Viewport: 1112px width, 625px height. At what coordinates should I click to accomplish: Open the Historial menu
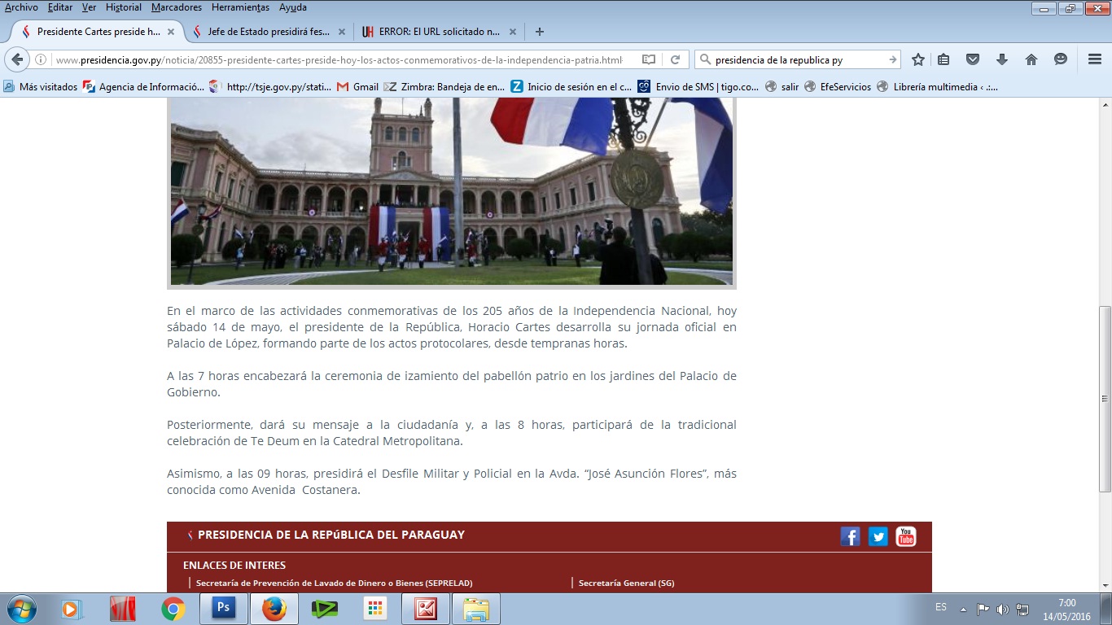click(124, 7)
